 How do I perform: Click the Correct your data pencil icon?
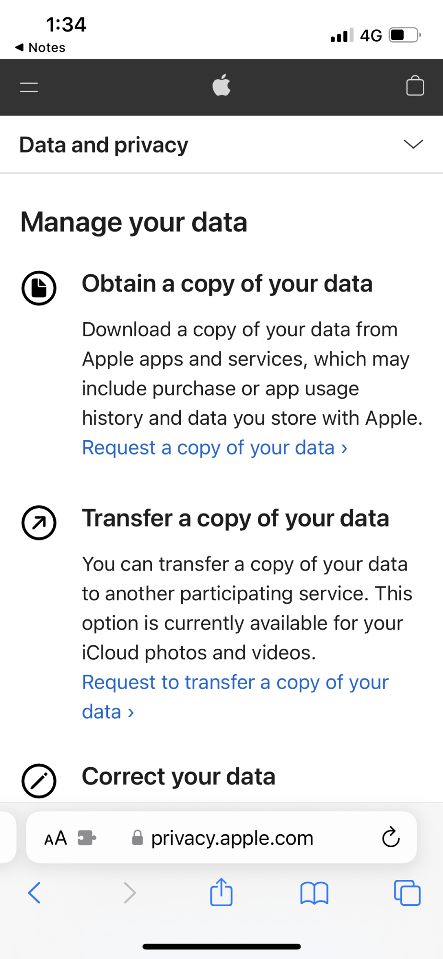tap(39, 781)
